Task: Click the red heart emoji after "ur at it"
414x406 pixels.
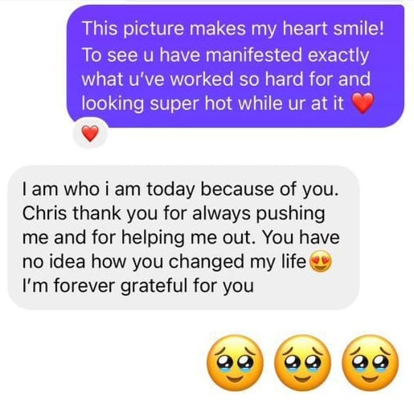Action: tap(363, 103)
